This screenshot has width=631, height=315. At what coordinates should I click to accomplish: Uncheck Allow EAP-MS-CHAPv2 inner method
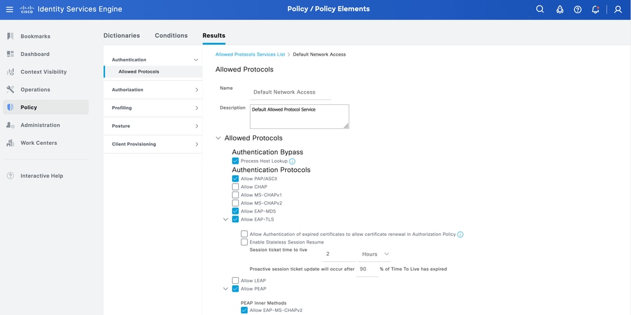pyautogui.click(x=244, y=310)
